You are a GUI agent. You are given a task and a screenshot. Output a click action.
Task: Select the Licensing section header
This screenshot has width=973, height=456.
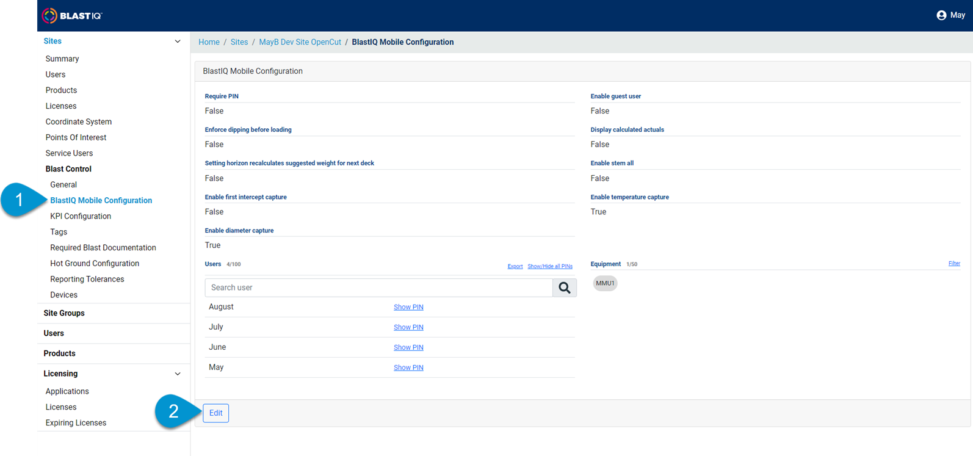click(x=60, y=374)
